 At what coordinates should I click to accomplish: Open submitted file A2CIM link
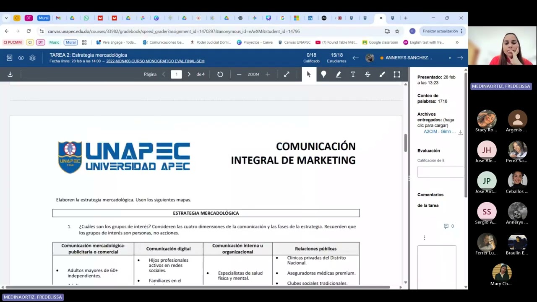439,132
